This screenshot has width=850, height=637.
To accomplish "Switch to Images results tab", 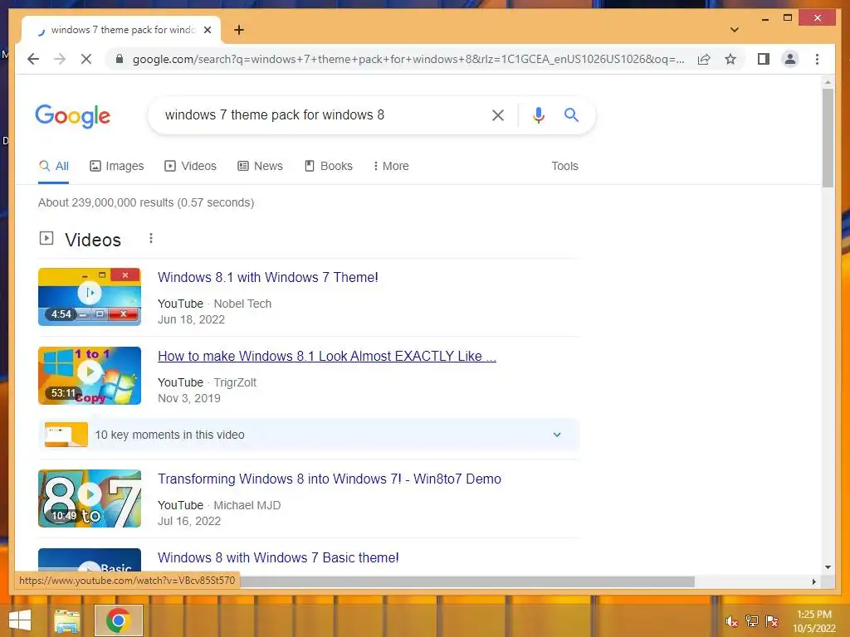I will click(x=116, y=166).
